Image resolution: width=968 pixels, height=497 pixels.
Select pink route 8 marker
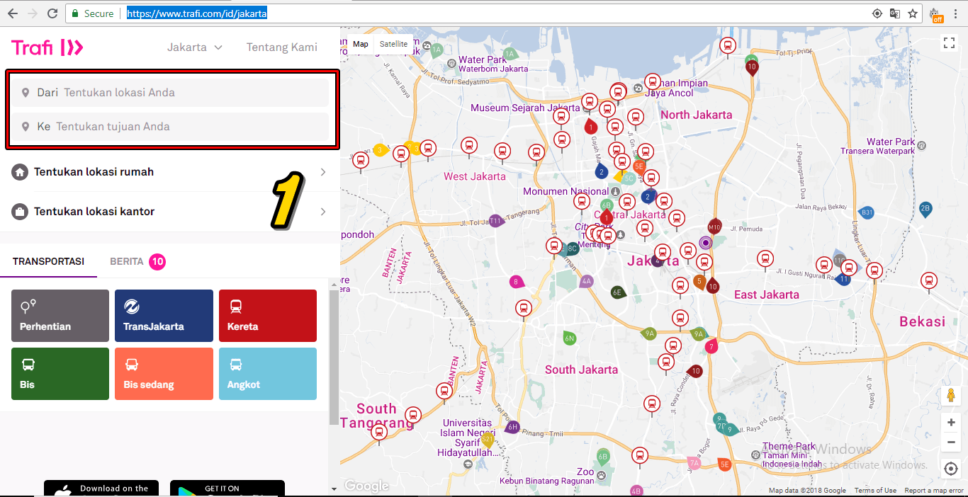click(516, 282)
